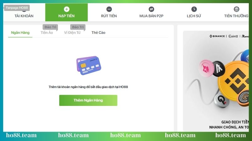Switch to the Tiền Ảo tab
Viewport: 252px width, 141px height.
coord(47,33)
